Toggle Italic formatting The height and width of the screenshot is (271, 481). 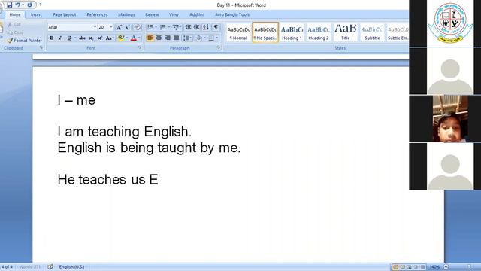pyautogui.click(x=60, y=38)
